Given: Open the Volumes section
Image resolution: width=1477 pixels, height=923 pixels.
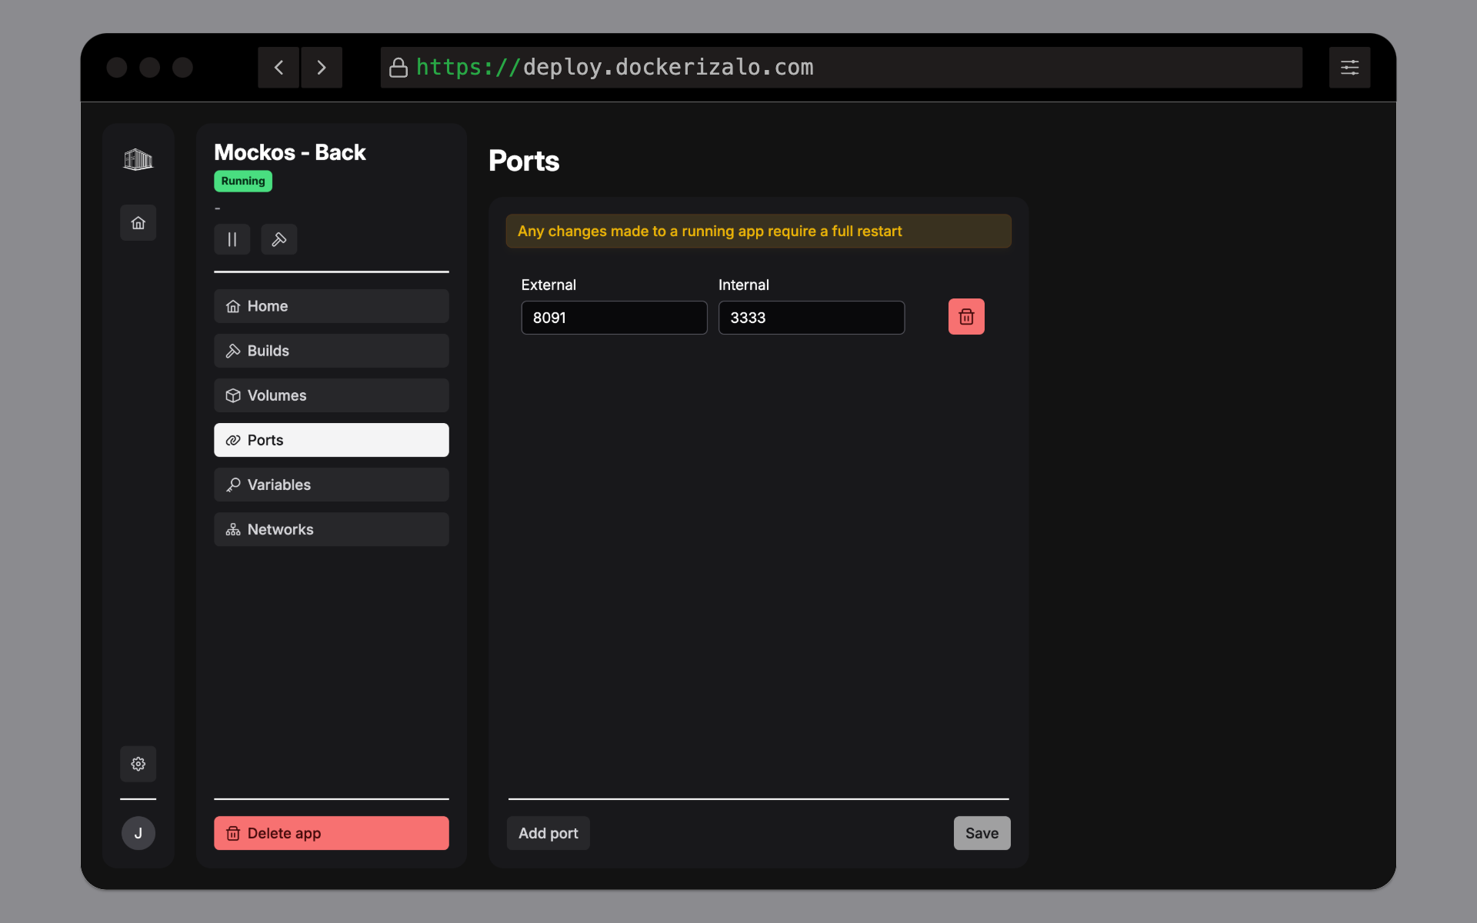Looking at the screenshot, I should (x=332, y=395).
